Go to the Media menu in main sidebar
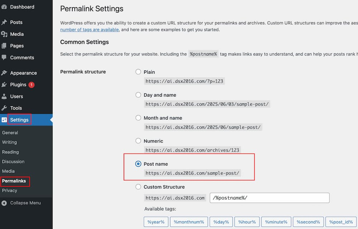Screen dimensions: 358x229 [17, 34]
